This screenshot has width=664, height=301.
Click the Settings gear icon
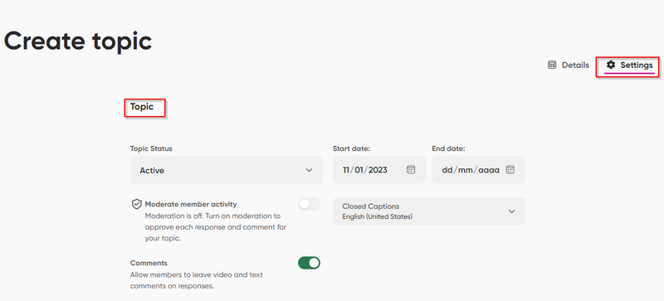pyautogui.click(x=611, y=65)
